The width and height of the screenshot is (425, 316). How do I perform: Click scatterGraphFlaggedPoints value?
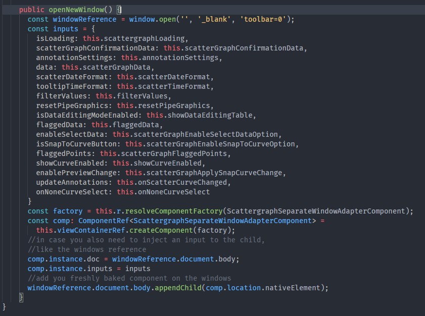pyautogui.click(x=174, y=153)
